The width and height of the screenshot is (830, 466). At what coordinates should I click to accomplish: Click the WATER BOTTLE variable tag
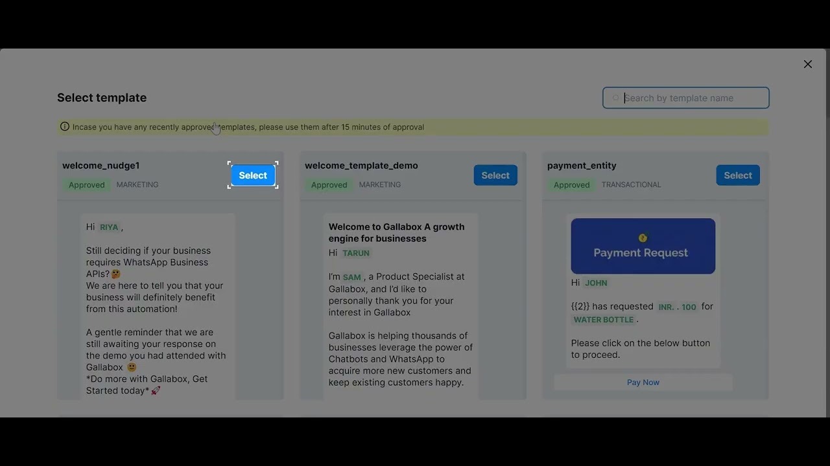click(x=603, y=320)
